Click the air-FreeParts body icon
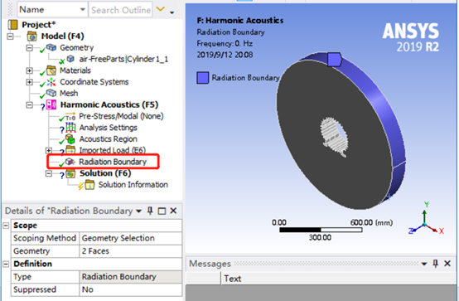The height and width of the screenshot is (301, 459). (70, 59)
